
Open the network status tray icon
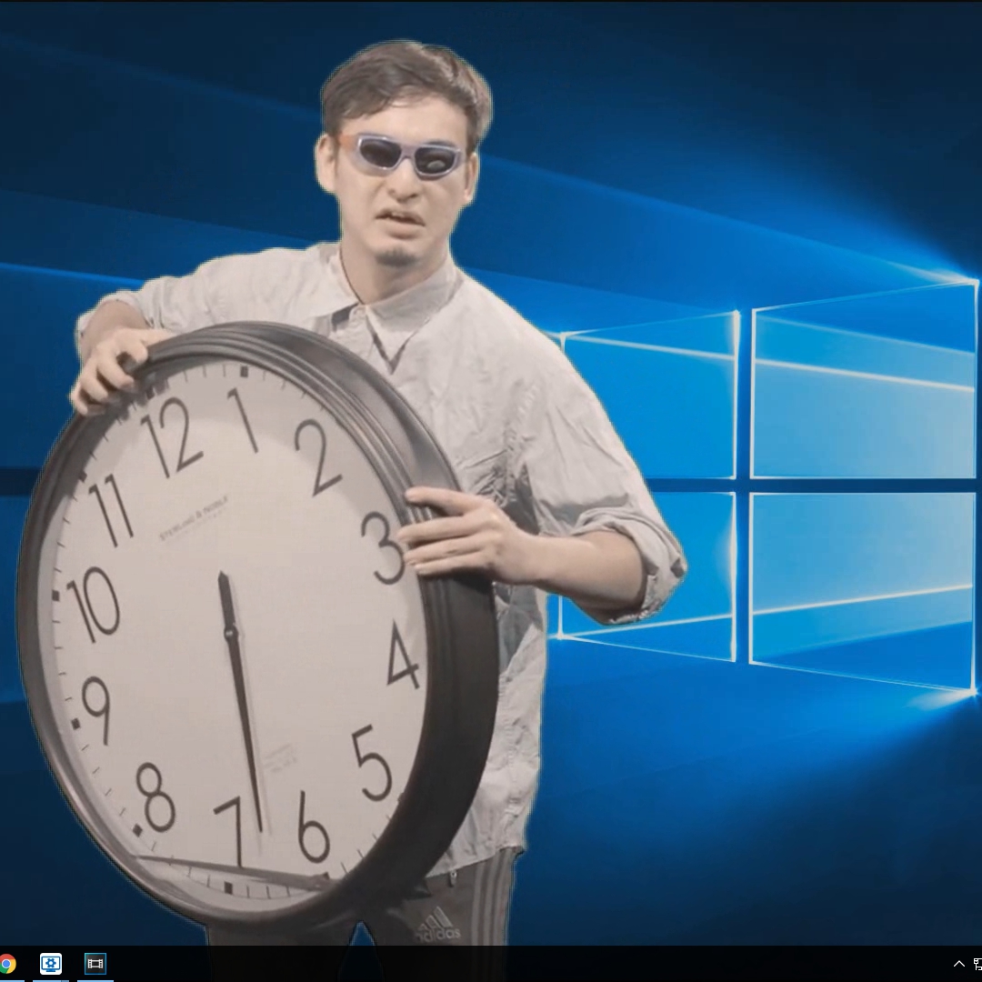(x=977, y=963)
